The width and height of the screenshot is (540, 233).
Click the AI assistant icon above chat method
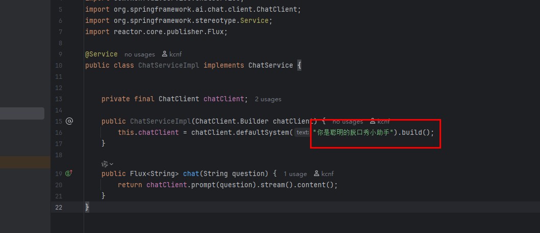[105, 164]
